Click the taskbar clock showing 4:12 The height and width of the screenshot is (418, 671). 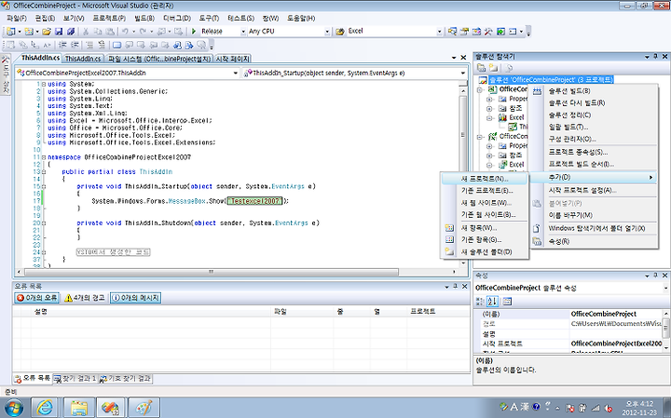click(x=639, y=408)
